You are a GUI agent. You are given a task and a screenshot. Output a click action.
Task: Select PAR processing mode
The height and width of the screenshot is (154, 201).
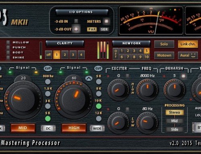[92, 29]
